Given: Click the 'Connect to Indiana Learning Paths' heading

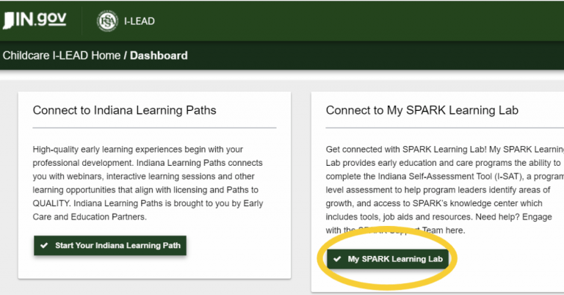Looking at the screenshot, I should click(124, 110).
